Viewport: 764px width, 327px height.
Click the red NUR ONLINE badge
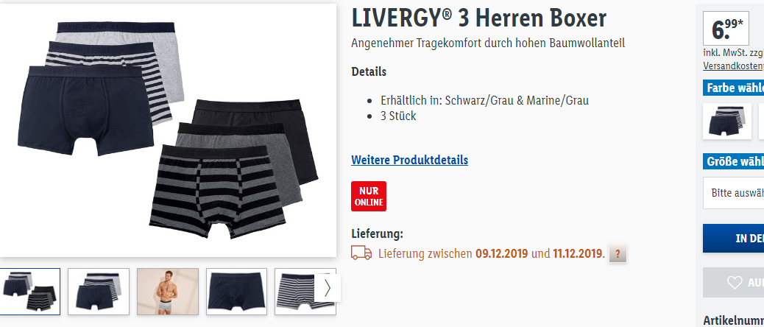pyautogui.click(x=369, y=196)
